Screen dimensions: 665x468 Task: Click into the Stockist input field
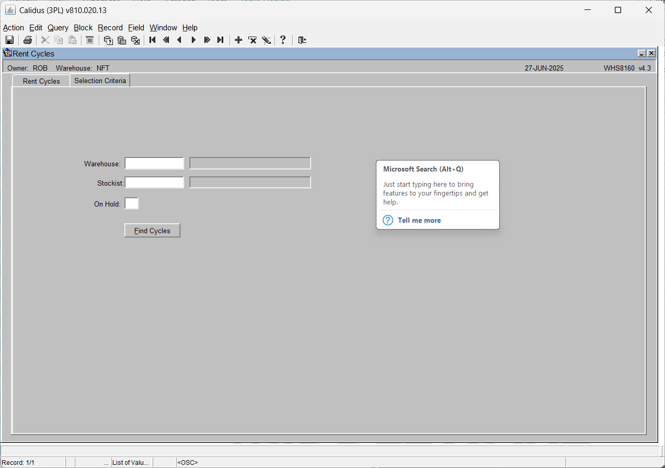(x=154, y=182)
